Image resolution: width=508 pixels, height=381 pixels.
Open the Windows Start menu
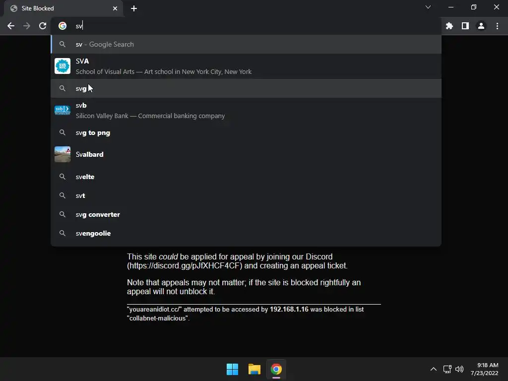click(x=232, y=369)
